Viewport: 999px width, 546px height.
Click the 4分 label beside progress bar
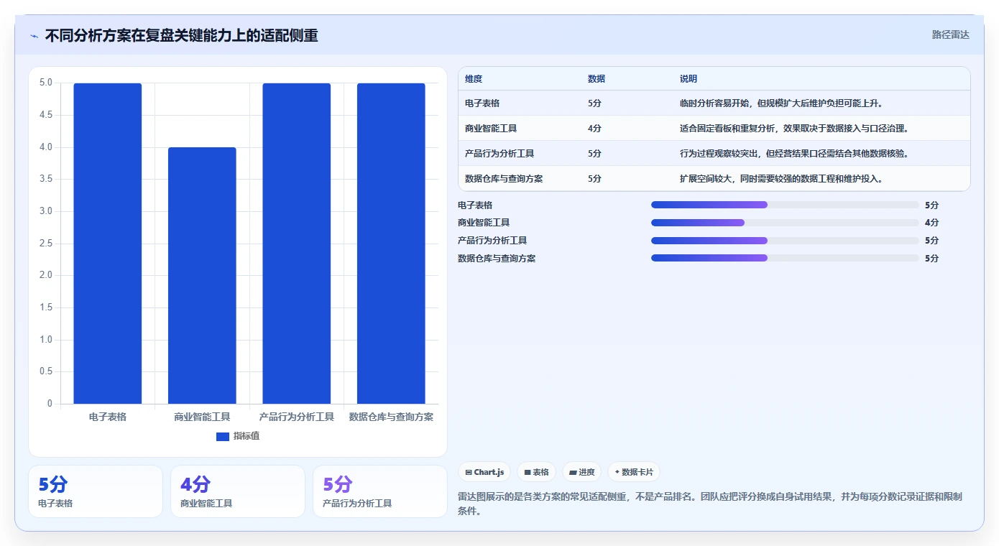tap(931, 223)
